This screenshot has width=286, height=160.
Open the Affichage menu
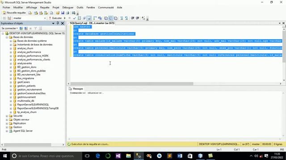(x=31, y=8)
